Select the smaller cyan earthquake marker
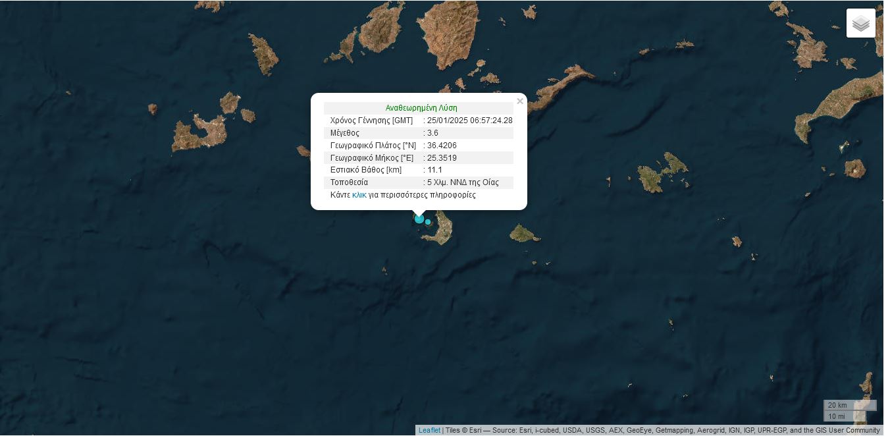Viewport: 890px width, 436px height. coord(429,223)
